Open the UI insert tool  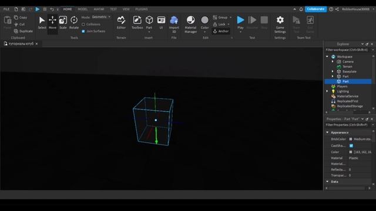[161, 23]
